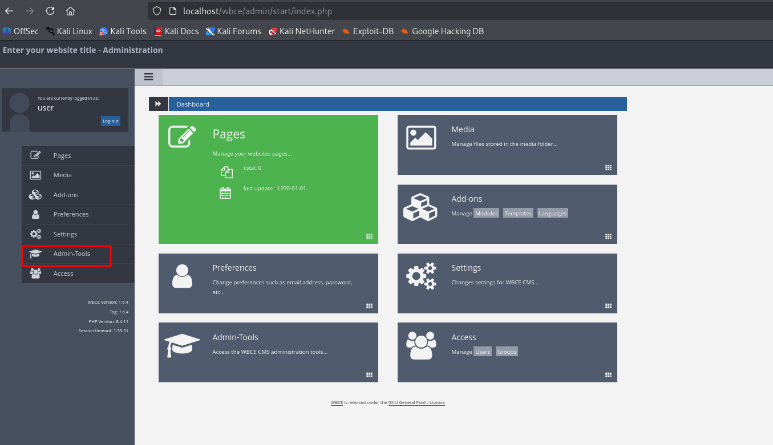Click the Log-out button
The height and width of the screenshot is (445, 773).
(111, 121)
